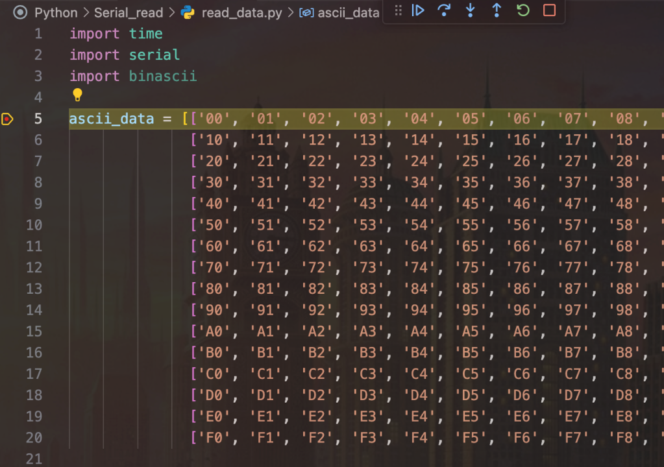The width and height of the screenshot is (664, 467).
Task: Click the word 'binascii' on line 3
Action: [163, 76]
